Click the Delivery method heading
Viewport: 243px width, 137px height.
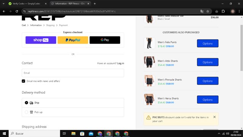pos(33,93)
